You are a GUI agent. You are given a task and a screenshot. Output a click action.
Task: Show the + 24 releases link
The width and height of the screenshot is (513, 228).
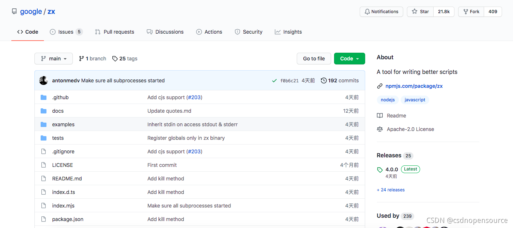pos(391,190)
